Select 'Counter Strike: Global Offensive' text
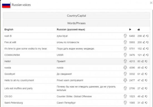The width and height of the screenshot is (153, 107). pyautogui.click(x=74, y=96)
